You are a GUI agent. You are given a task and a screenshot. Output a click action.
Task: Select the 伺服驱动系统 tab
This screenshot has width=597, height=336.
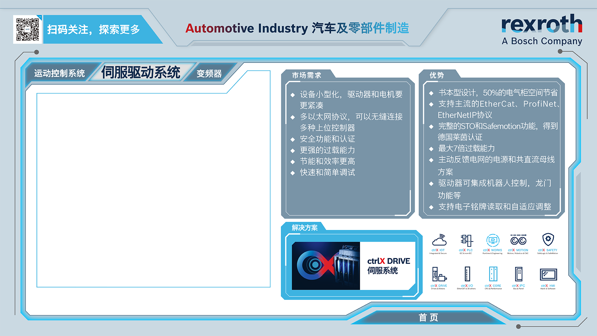coord(141,72)
